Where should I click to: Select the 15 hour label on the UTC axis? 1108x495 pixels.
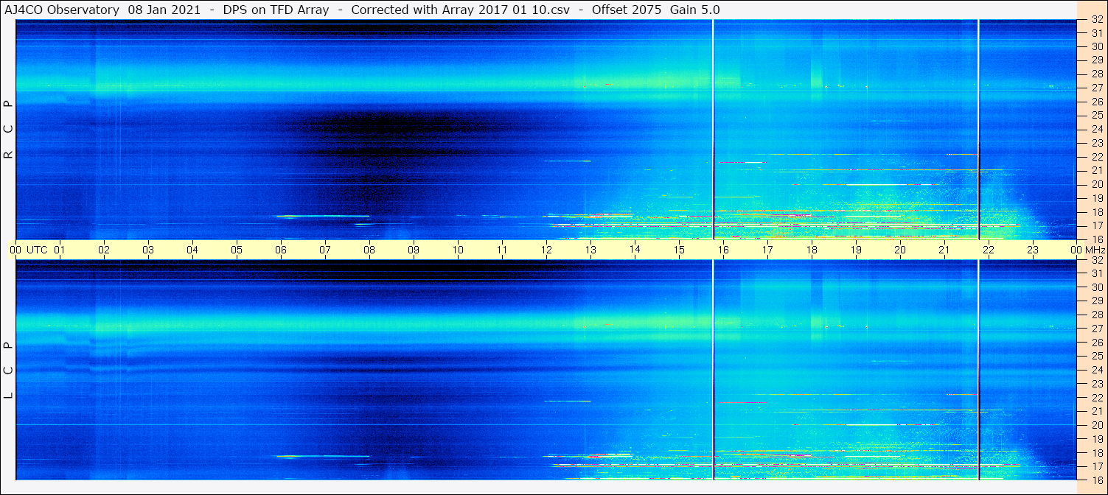679,250
